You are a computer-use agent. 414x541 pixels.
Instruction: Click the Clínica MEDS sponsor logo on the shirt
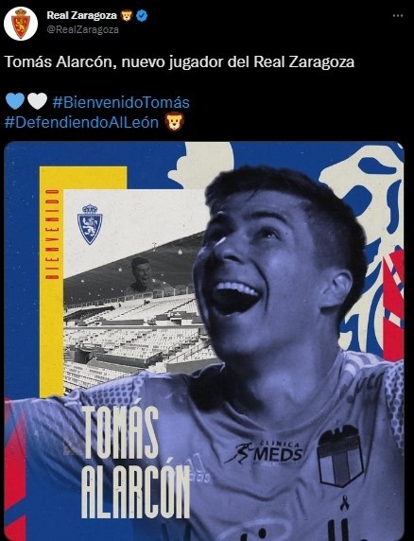click(x=265, y=452)
